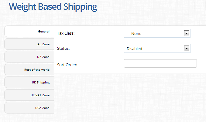Open the Rest of the world tab
This screenshot has height=122, width=206.
click(x=29, y=69)
